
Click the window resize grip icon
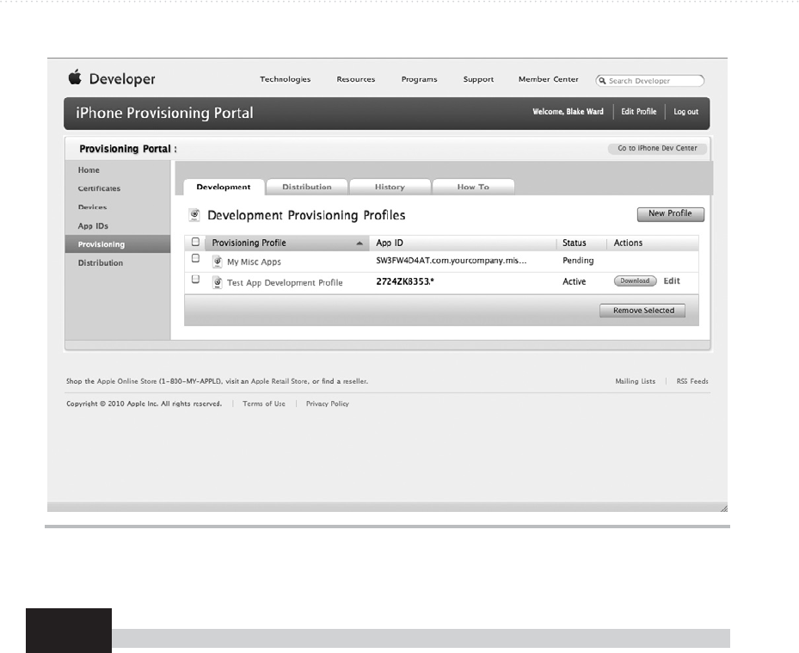(x=723, y=508)
